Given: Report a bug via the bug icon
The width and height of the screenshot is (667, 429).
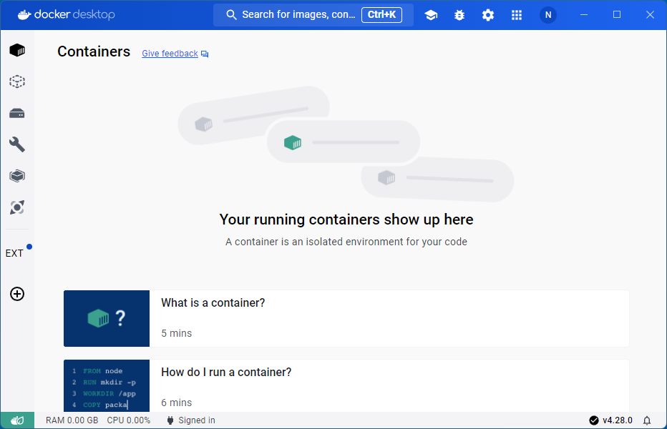Looking at the screenshot, I should 459,14.
